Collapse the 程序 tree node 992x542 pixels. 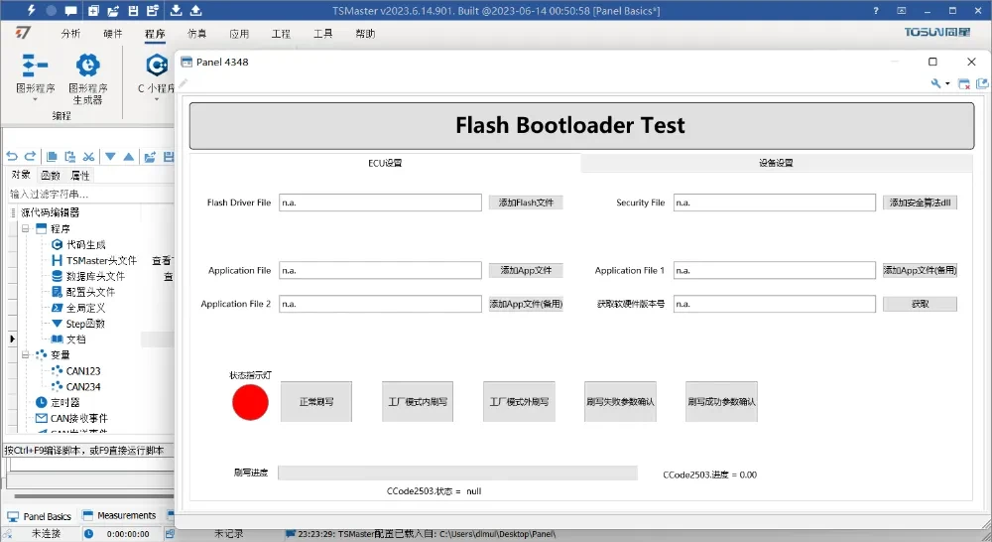tap(26, 228)
